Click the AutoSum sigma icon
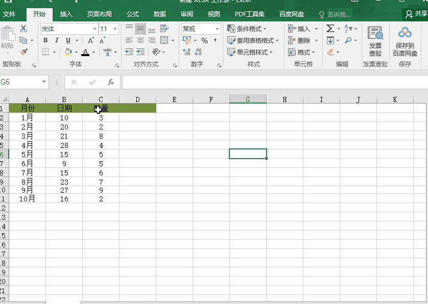Viewport: 428px width, 304px height. [330, 29]
